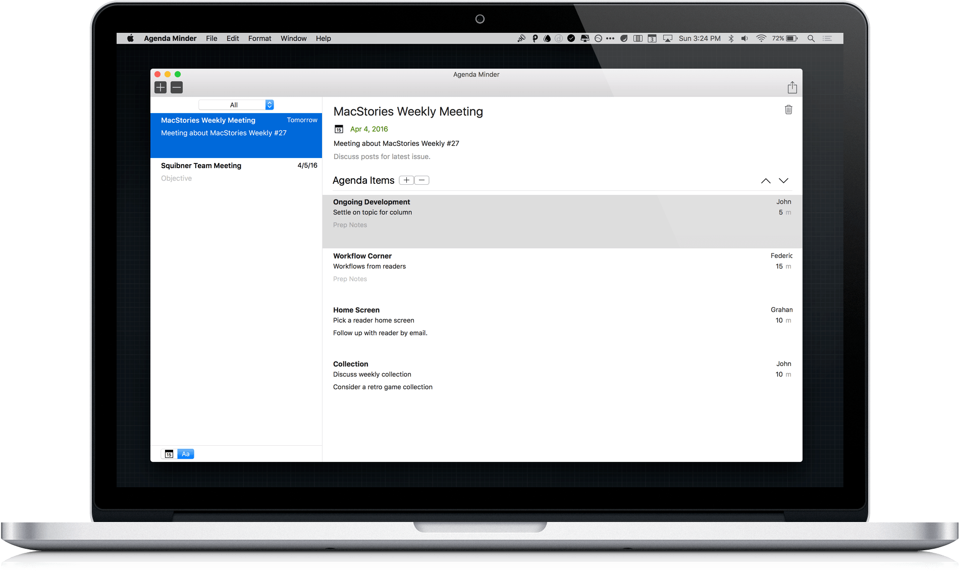Remove selected meeting with minus button
The height and width of the screenshot is (573, 959).
tap(177, 87)
